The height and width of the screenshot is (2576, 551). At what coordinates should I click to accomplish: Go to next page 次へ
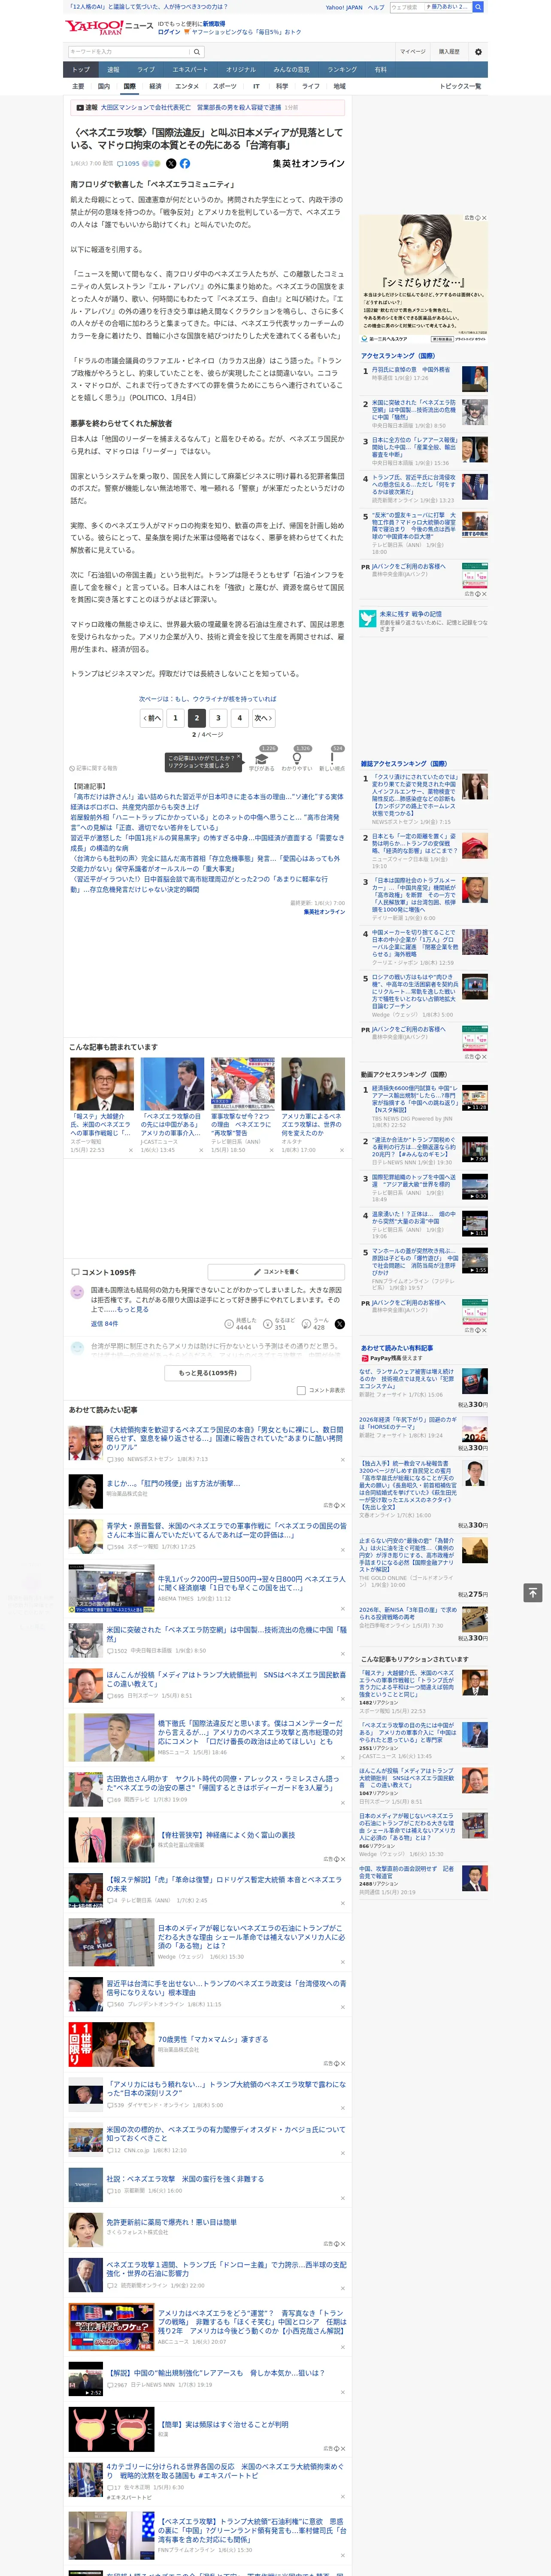pyautogui.click(x=263, y=717)
